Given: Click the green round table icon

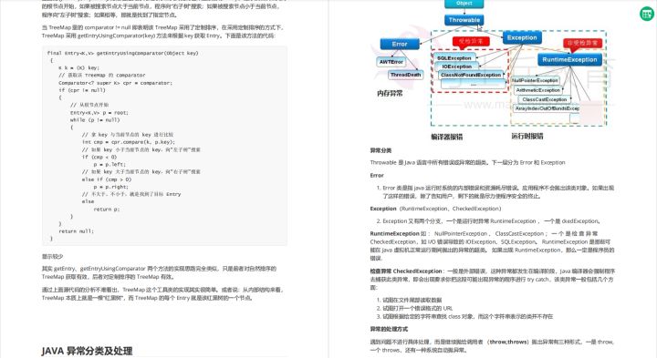Looking at the screenshot, I should [x=647, y=14].
